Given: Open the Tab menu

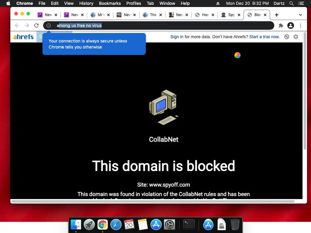Looking at the screenshot, I should pyautogui.click(x=150, y=3).
